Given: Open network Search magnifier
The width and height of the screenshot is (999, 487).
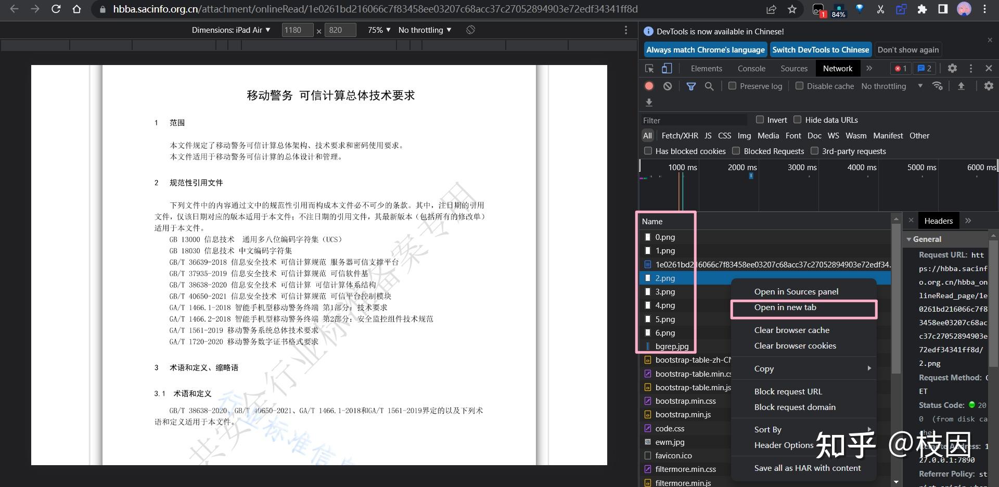Looking at the screenshot, I should [x=709, y=86].
